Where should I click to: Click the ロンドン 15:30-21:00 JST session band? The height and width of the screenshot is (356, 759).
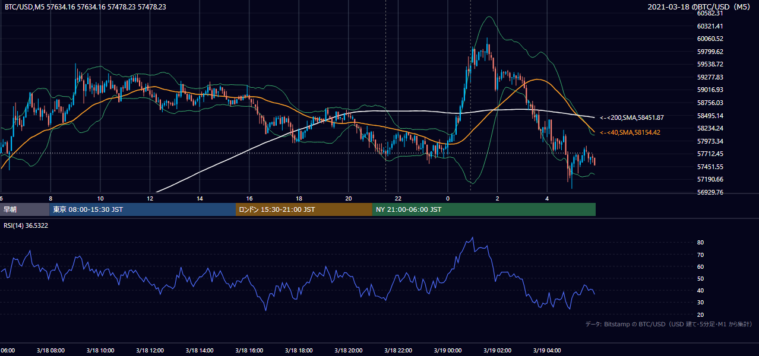click(x=304, y=209)
